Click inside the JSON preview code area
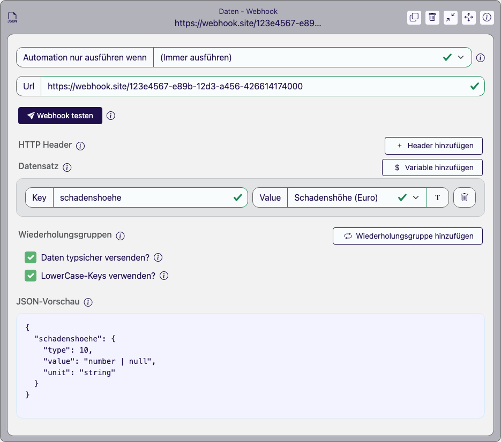The image size is (501, 442). pyautogui.click(x=251, y=365)
